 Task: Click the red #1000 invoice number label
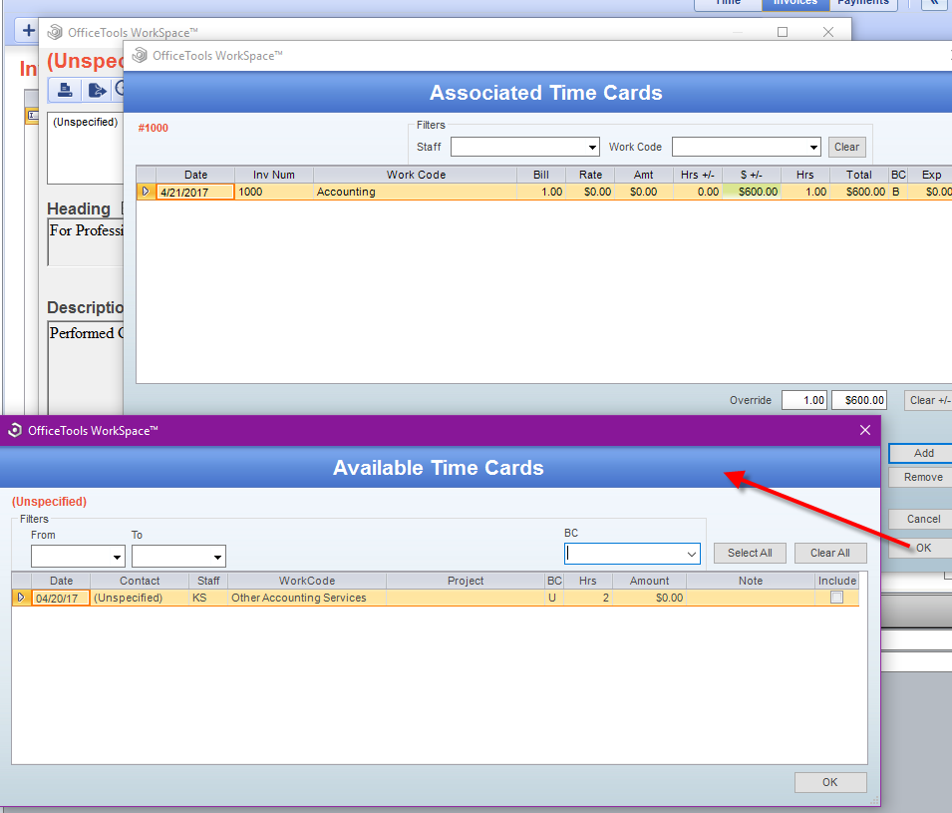pyautogui.click(x=153, y=129)
